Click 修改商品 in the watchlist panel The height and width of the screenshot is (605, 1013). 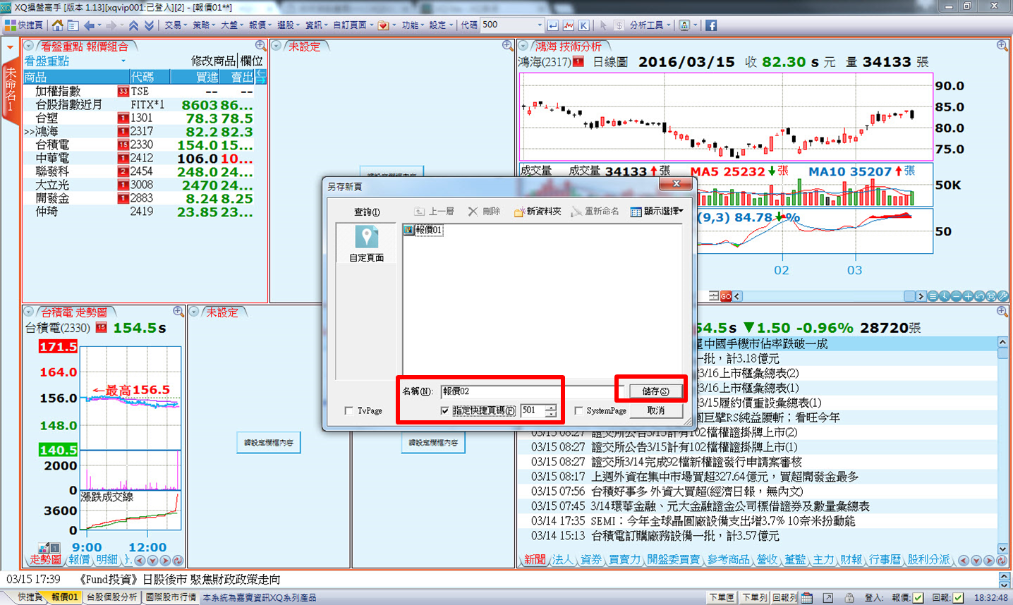click(x=213, y=61)
